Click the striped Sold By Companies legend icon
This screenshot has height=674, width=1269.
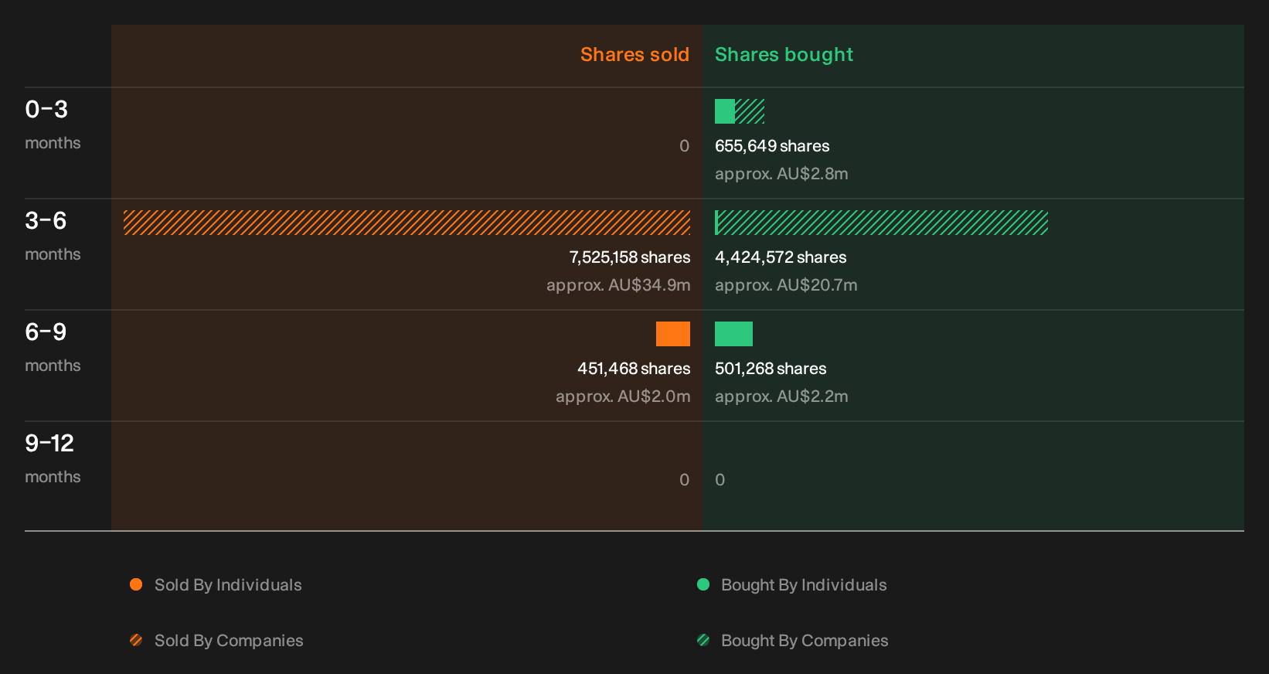click(136, 640)
